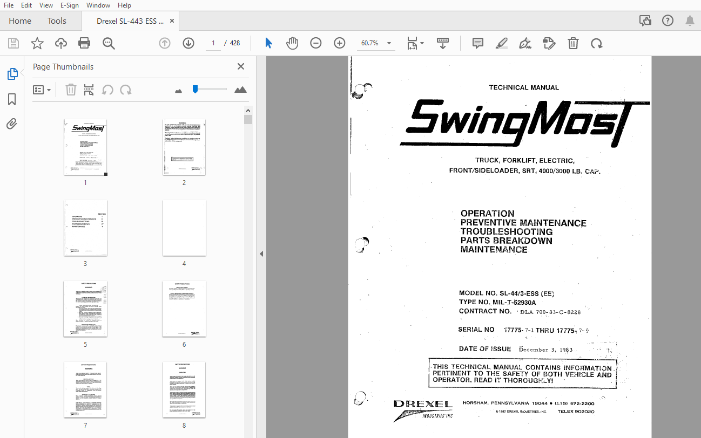Activate the Selection arrow tool
This screenshot has height=438, width=701.
pyautogui.click(x=268, y=43)
